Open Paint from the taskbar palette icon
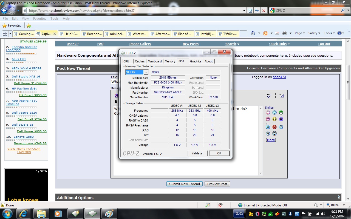Viewport: 351px width, 219px height. pyautogui.click(x=109, y=213)
